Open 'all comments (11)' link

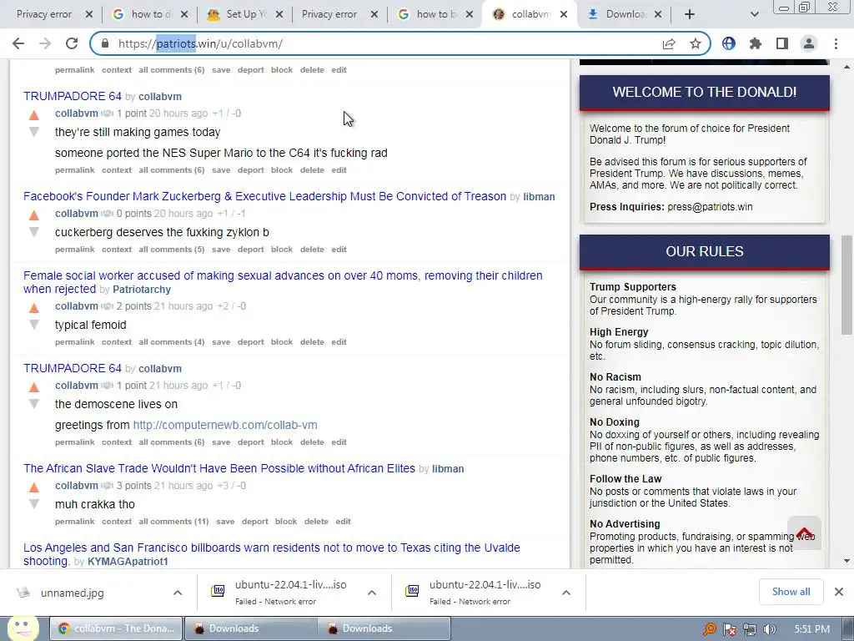click(x=173, y=521)
